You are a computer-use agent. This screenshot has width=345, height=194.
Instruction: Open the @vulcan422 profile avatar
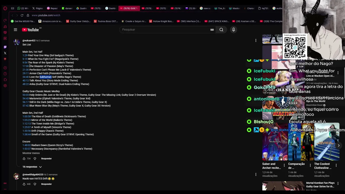[16, 42]
